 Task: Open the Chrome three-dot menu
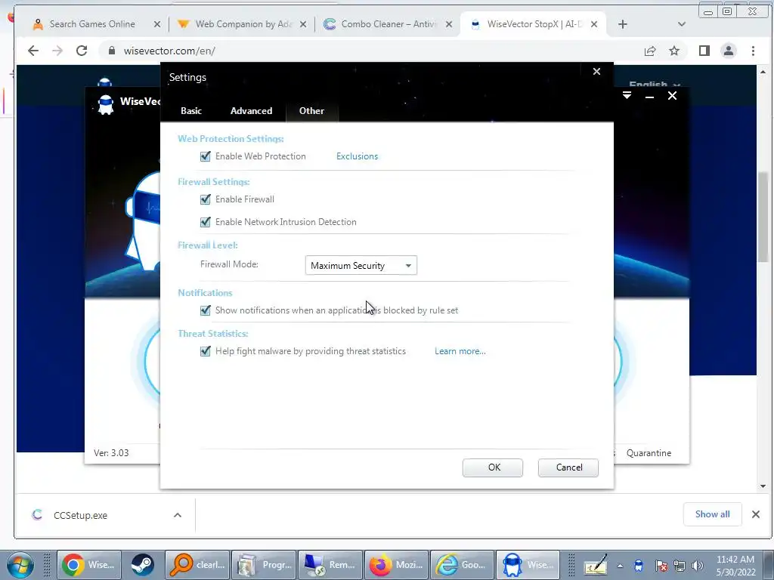(x=753, y=51)
